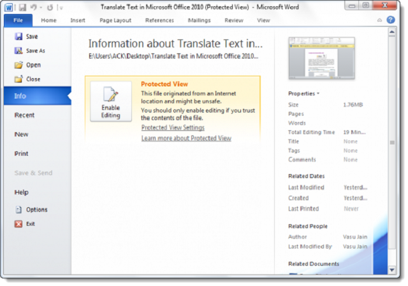Click the Open folder icon in sidebar

click(x=18, y=65)
